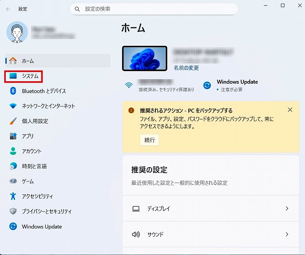Viewport: 305px width, 255px height.
Task: Click the アクセシビリティ icon in sidebar
Action: tap(13, 196)
